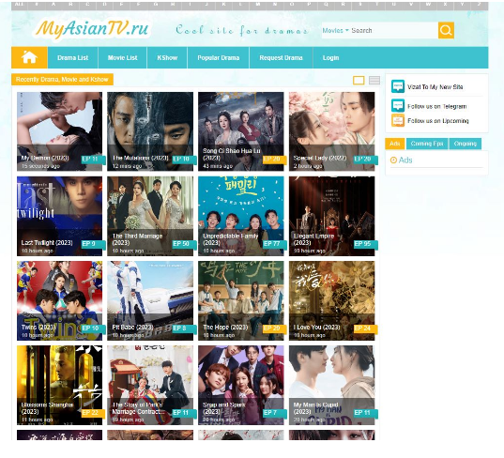Click EP 20 badge on Song Ci Shao Hua Lu

pos(275,160)
